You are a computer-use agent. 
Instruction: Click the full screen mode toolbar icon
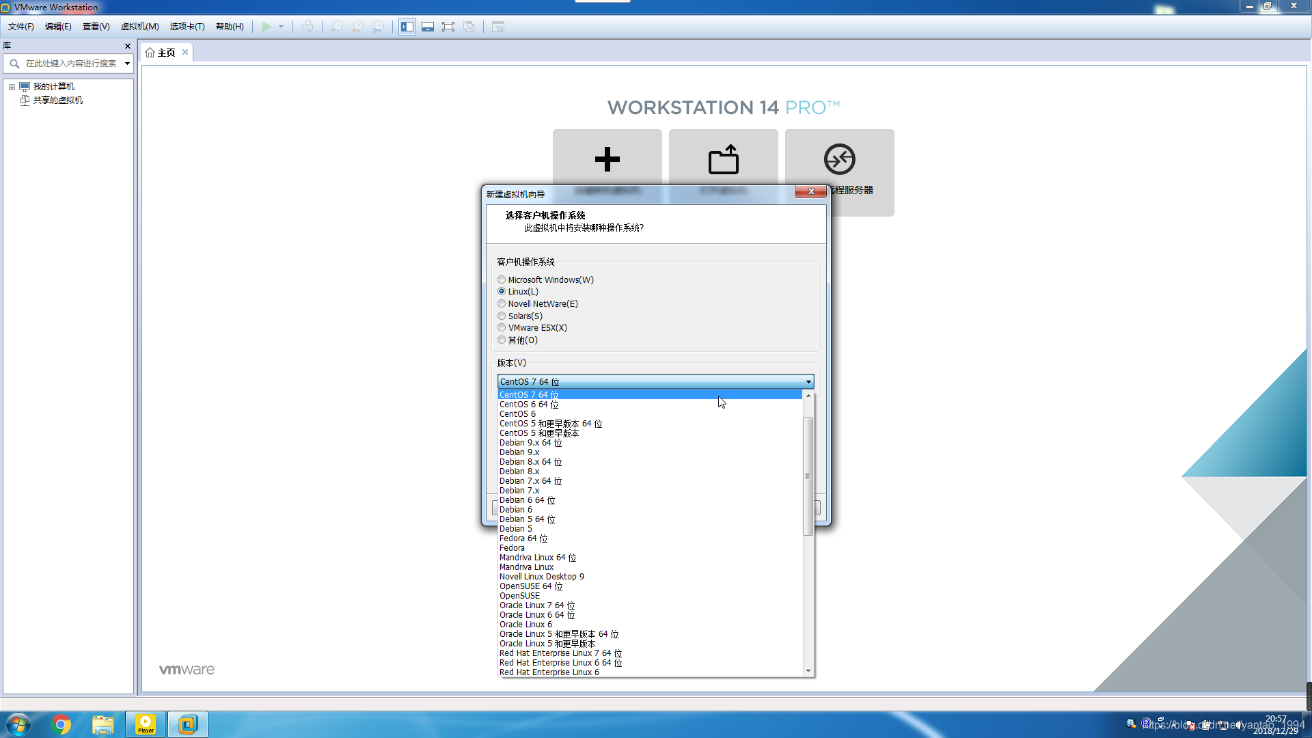pyautogui.click(x=448, y=27)
